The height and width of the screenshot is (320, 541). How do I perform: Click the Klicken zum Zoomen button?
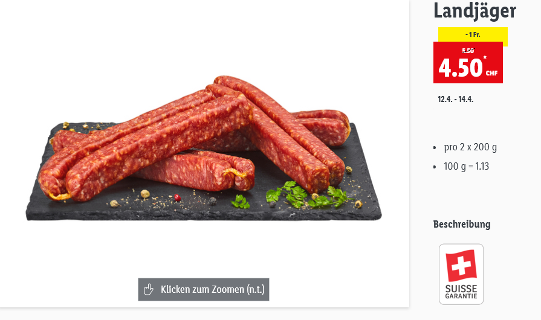pyautogui.click(x=204, y=289)
